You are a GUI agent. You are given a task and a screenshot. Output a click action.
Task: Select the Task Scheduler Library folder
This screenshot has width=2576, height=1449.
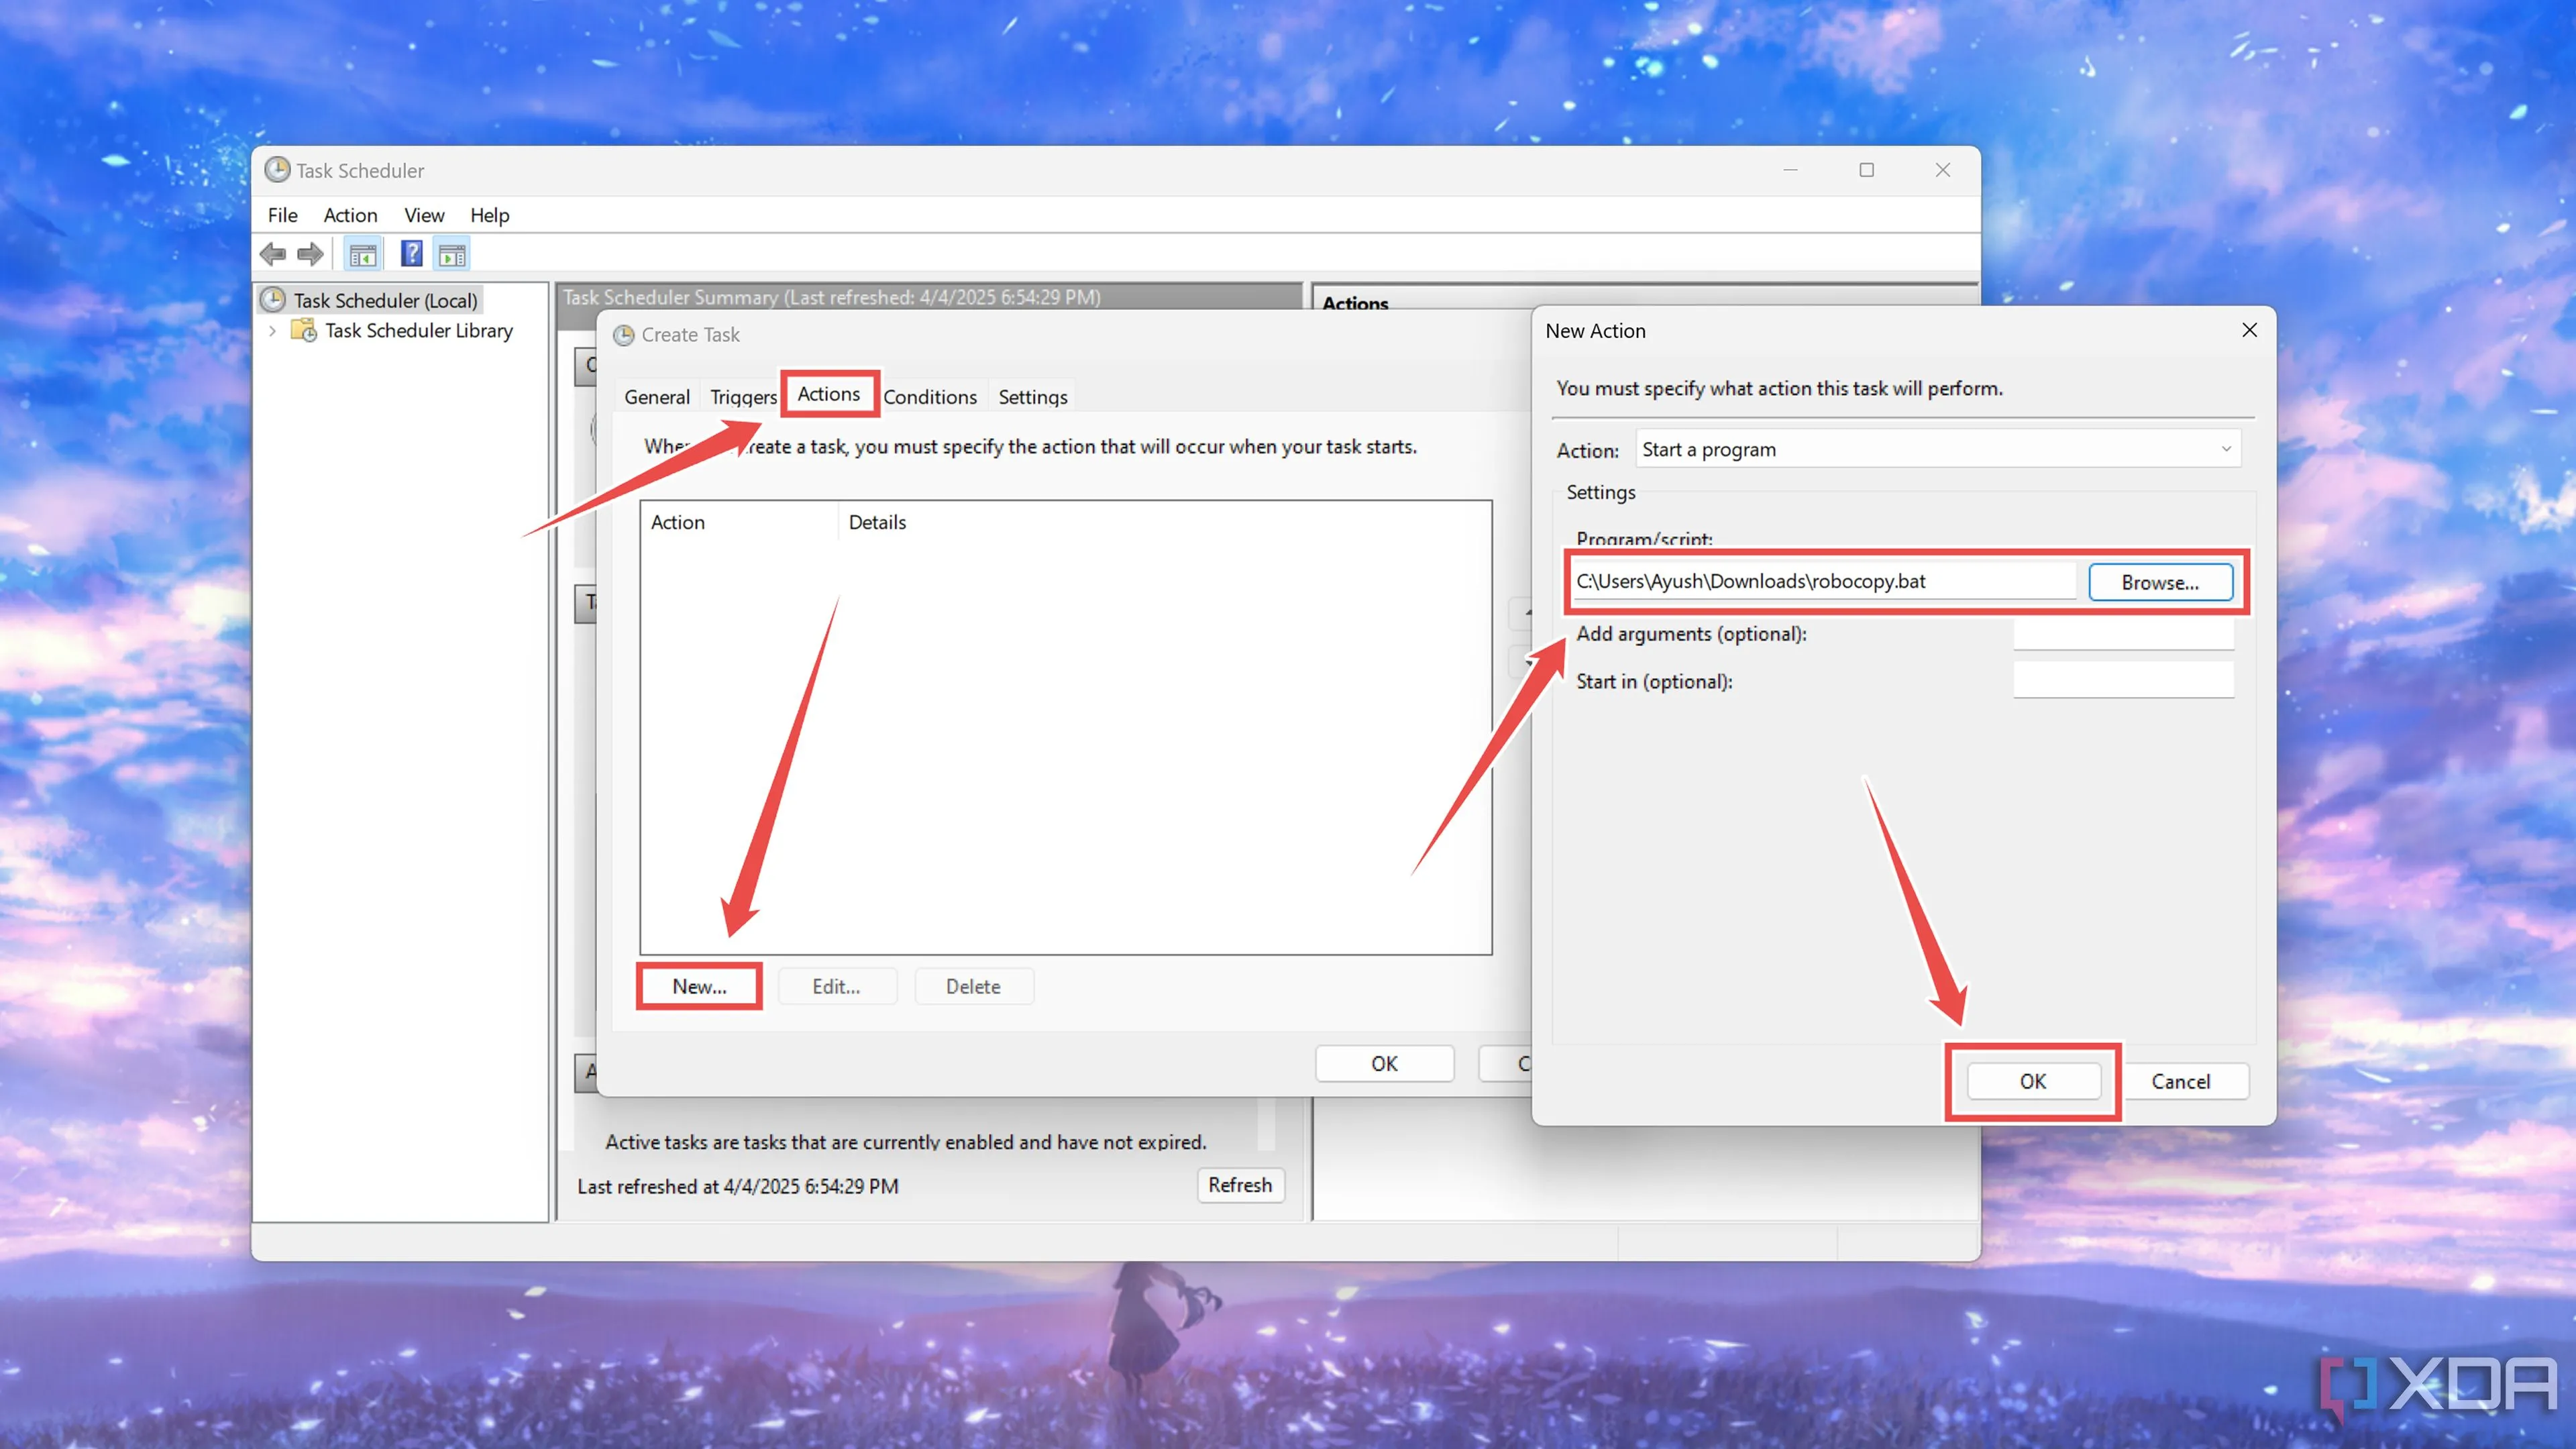418,331
